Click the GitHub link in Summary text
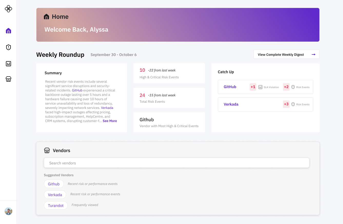Viewport: 343px width, 224px height. [77, 90]
